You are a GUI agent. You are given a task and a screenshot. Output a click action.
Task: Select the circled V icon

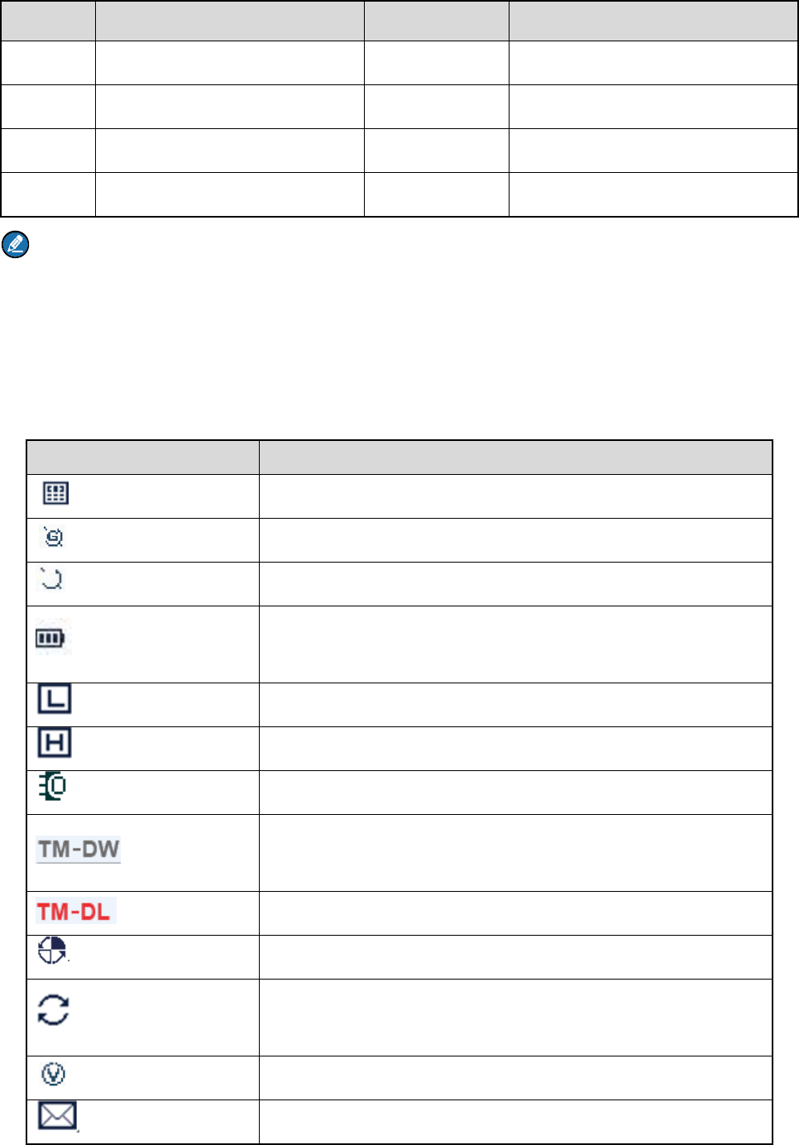53,1075
